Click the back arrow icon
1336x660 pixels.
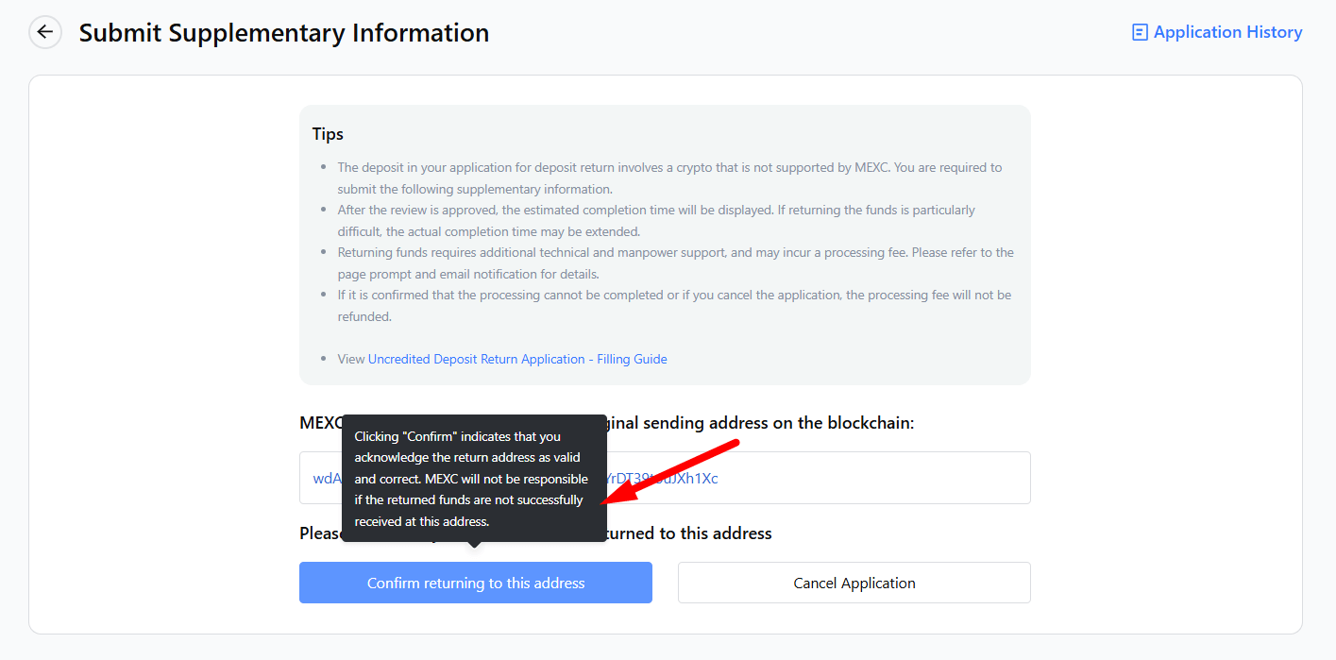click(x=44, y=32)
